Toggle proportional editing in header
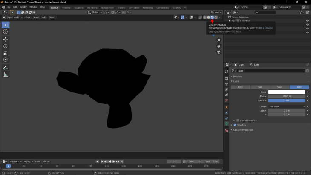The image size is (311, 175). point(124,12)
